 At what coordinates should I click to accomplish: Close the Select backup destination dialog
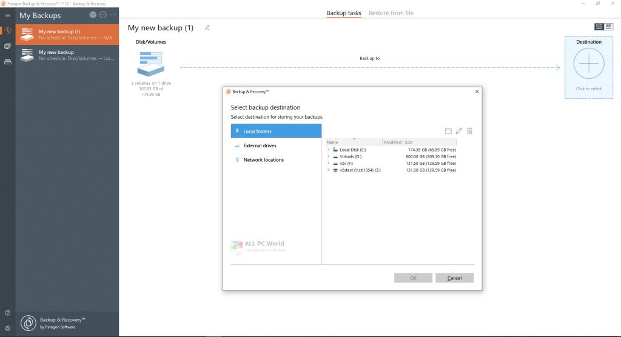(x=477, y=92)
